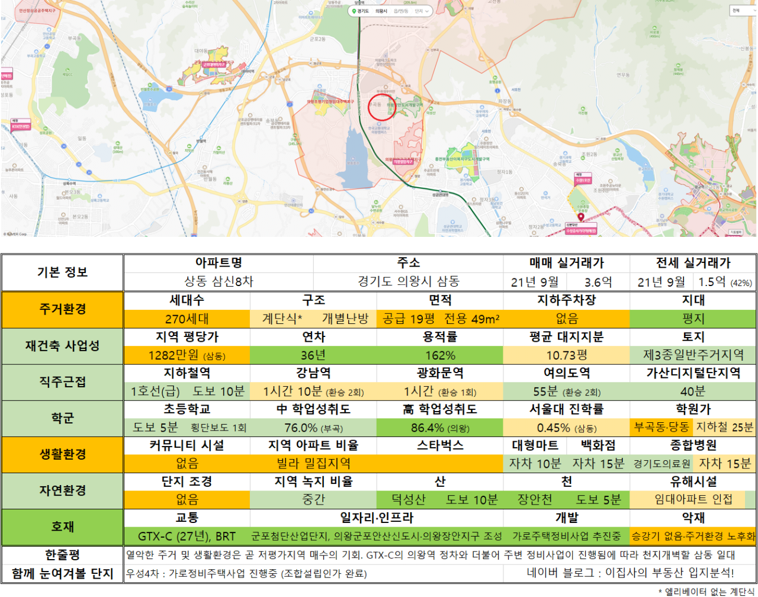Click the 상동 삼신8차 apartment name cell
This screenshot has width=758, height=597.
(219, 282)
